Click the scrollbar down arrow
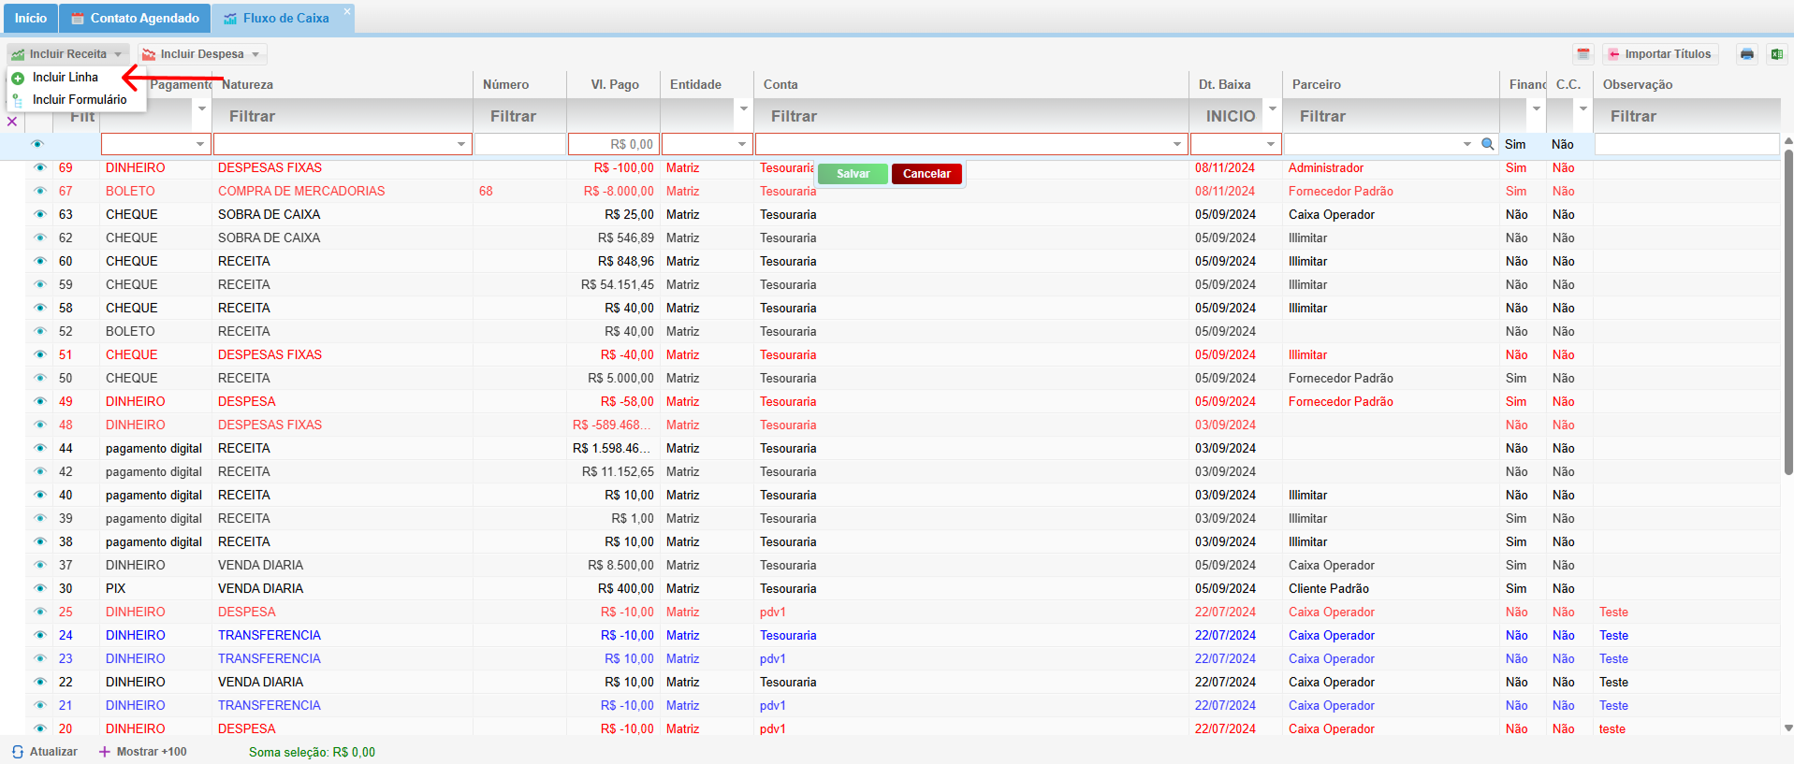This screenshot has width=1794, height=764. (x=1788, y=728)
